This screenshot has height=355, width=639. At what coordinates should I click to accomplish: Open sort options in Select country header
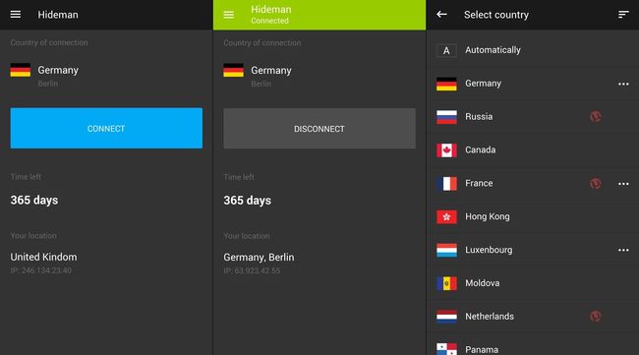(623, 15)
